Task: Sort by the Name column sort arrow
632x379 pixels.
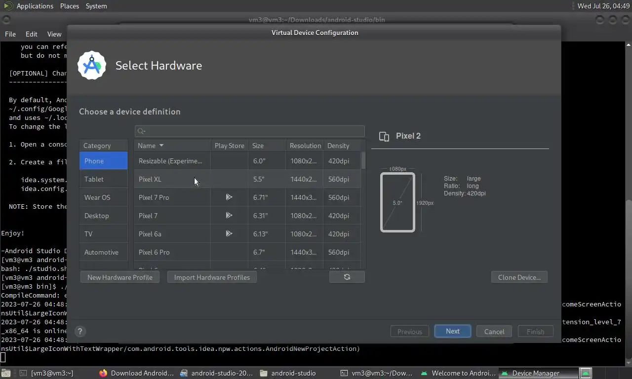Action: [x=161, y=146]
